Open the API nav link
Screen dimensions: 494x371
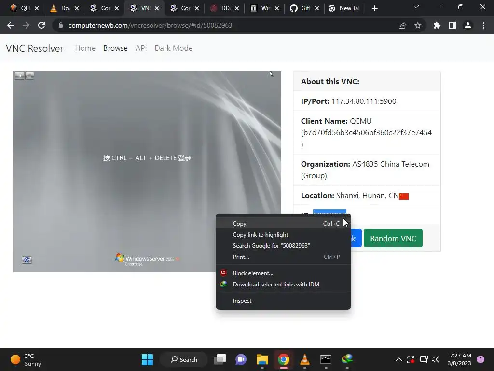pos(141,48)
